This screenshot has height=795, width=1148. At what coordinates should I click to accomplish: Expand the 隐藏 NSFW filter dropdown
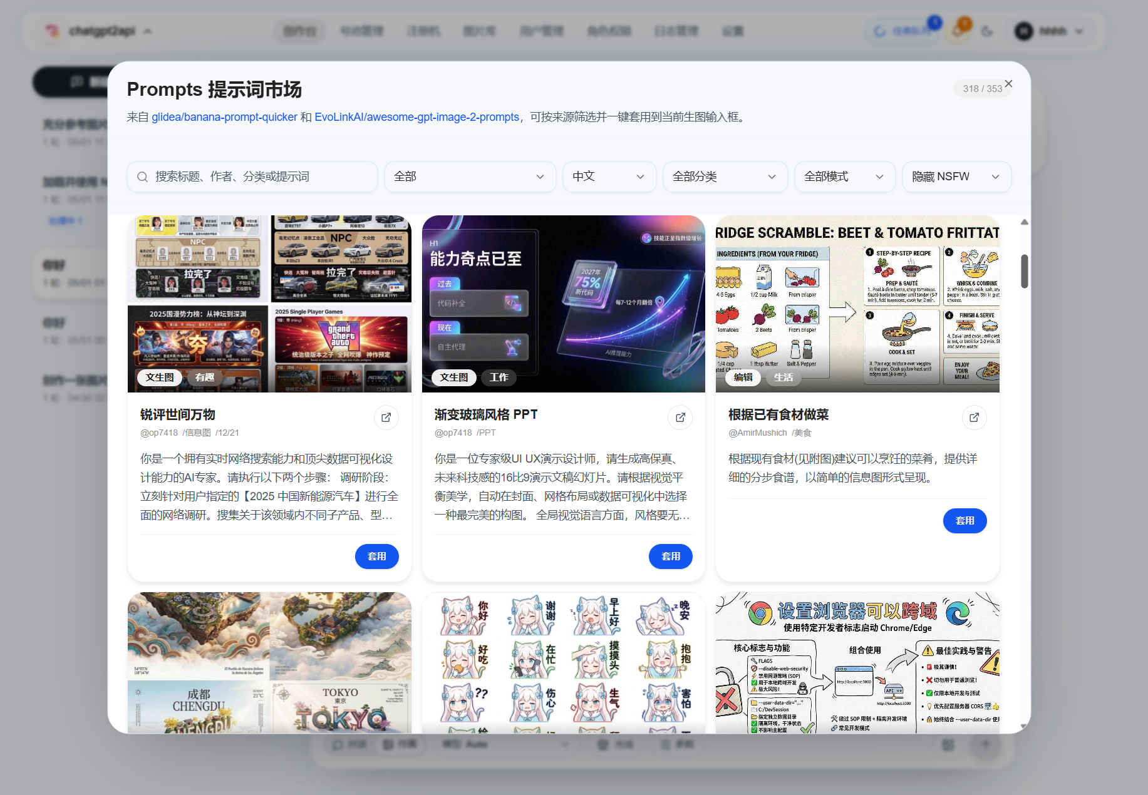click(957, 177)
